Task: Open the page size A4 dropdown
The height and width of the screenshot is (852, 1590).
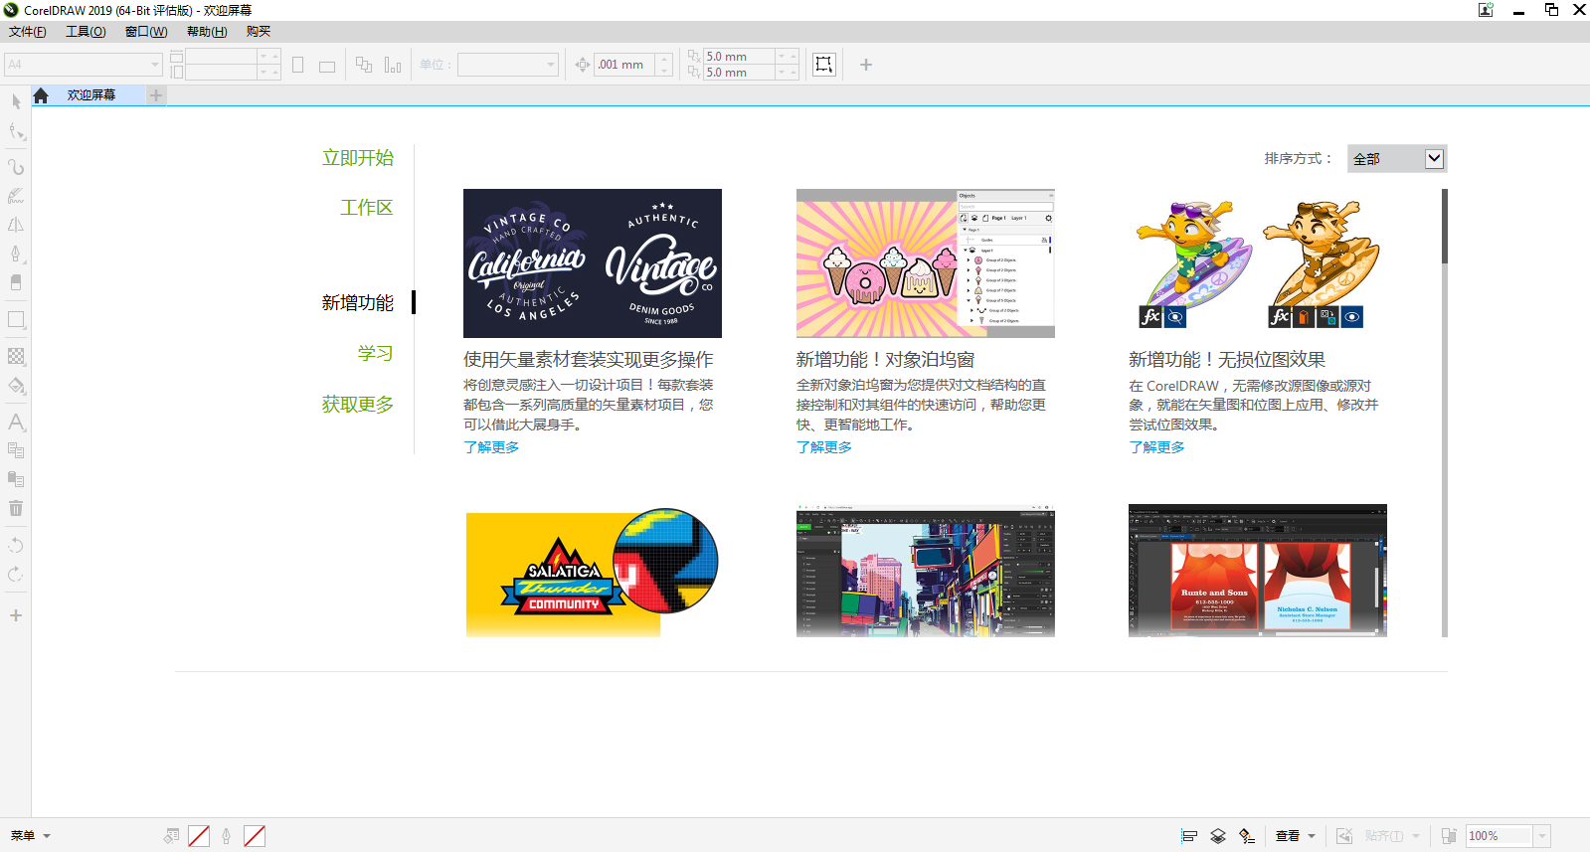Action: point(155,65)
